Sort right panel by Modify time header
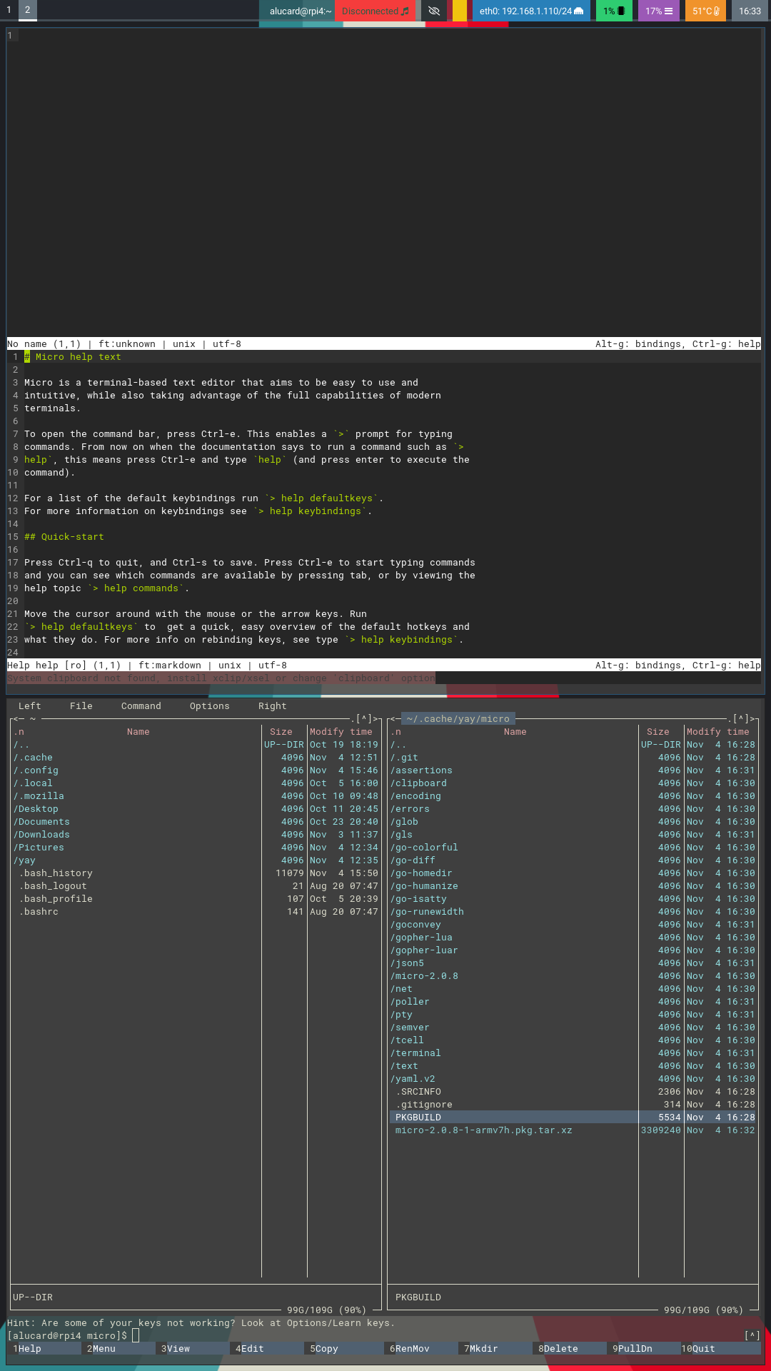This screenshot has width=771, height=1371. 718,731
